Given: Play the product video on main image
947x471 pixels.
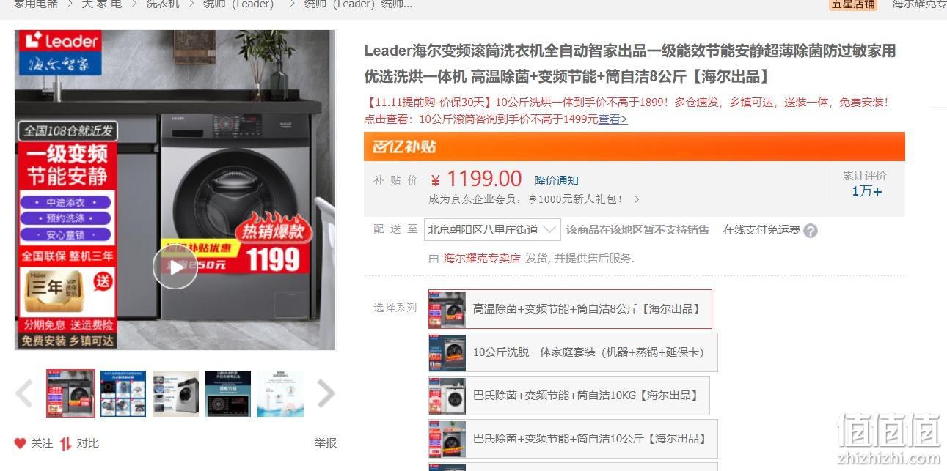Looking at the screenshot, I should 175,267.
